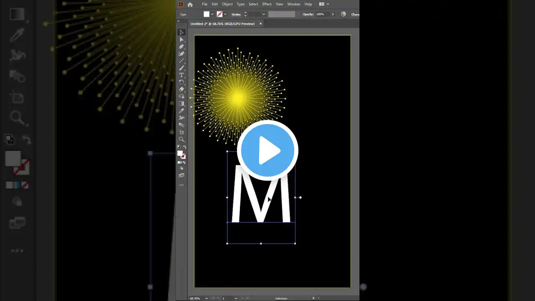Select the Direct Selection tool
This screenshot has height=301, width=535.
[x=181, y=39]
